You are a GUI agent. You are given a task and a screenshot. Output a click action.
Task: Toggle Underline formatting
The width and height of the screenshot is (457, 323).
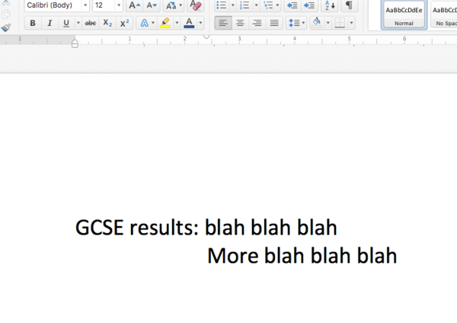pos(66,23)
